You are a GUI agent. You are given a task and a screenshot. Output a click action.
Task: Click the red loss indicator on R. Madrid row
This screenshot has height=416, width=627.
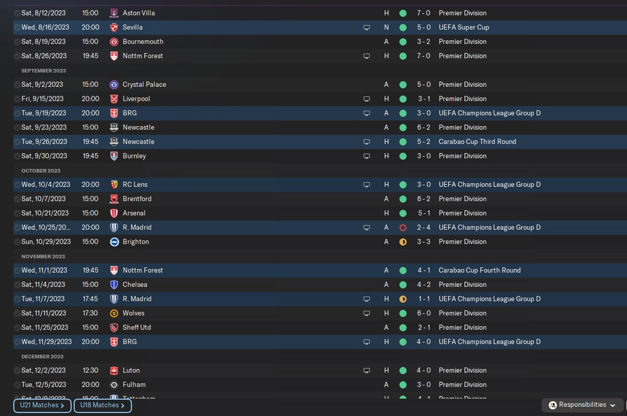402,227
